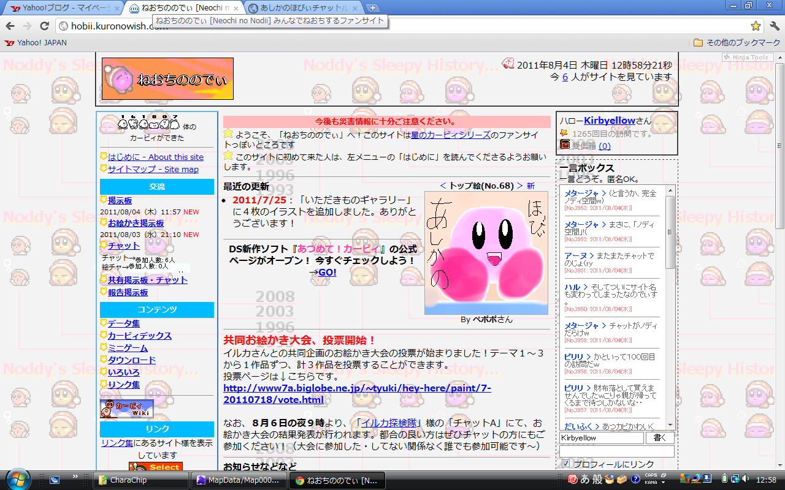Open the お絵かき掲示板 drawing board
This screenshot has width=785, height=490.
click(136, 223)
